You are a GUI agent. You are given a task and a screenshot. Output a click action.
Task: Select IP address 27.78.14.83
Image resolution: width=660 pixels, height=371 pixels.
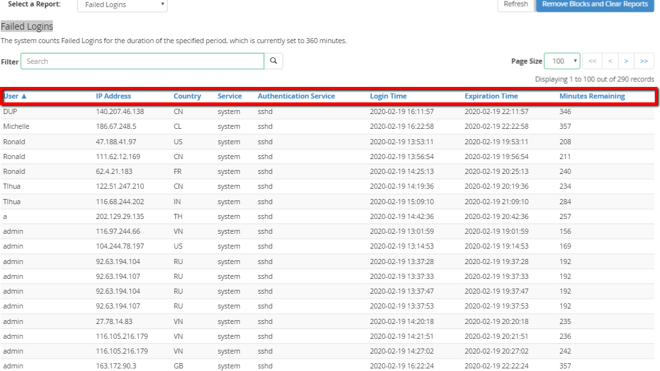[114, 321]
